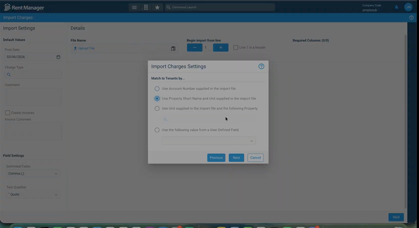Open the Post Date calendar picker icon
Screen dimensions: 419x228
[x=58, y=57]
